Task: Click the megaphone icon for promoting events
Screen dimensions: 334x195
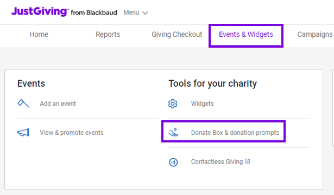Action: point(23,133)
